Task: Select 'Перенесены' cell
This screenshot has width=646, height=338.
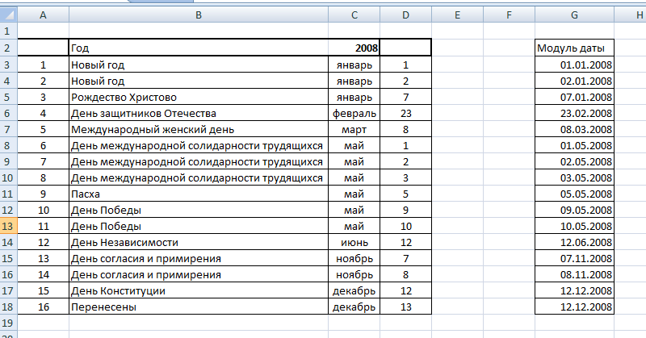Action: (x=199, y=307)
